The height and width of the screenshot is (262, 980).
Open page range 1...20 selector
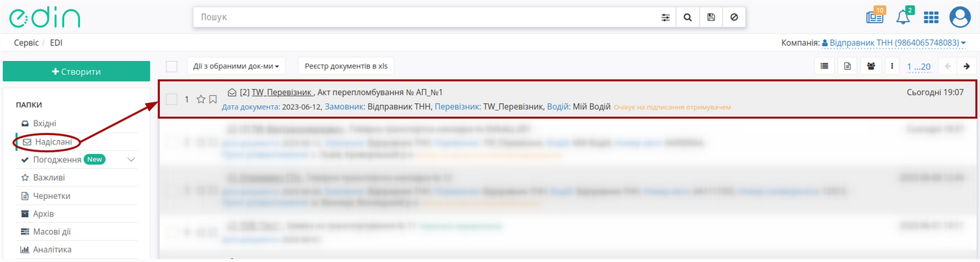click(919, 66)
